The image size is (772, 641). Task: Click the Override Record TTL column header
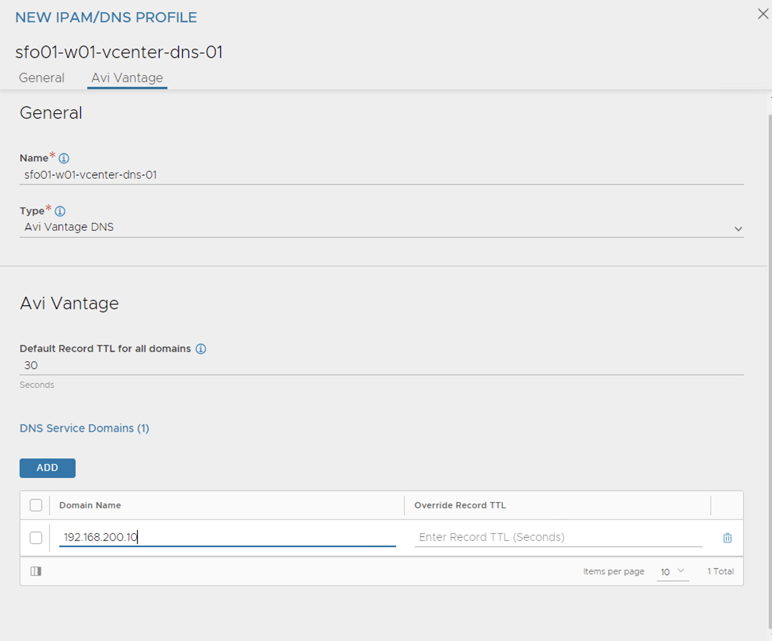click(x=460, y=505)
